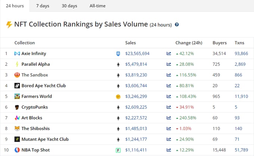Screen dimensions: 254x156
Task: Sort by the Change (24h) column header
Action: point(189,43)
